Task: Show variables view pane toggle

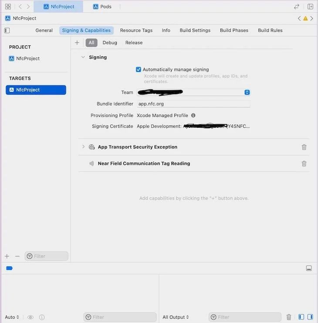Action: click(301, 317)
